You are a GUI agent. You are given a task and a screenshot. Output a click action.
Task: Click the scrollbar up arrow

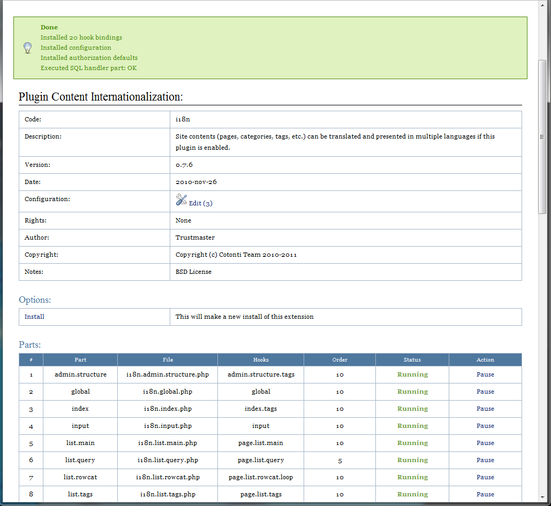tap(542, 5)
